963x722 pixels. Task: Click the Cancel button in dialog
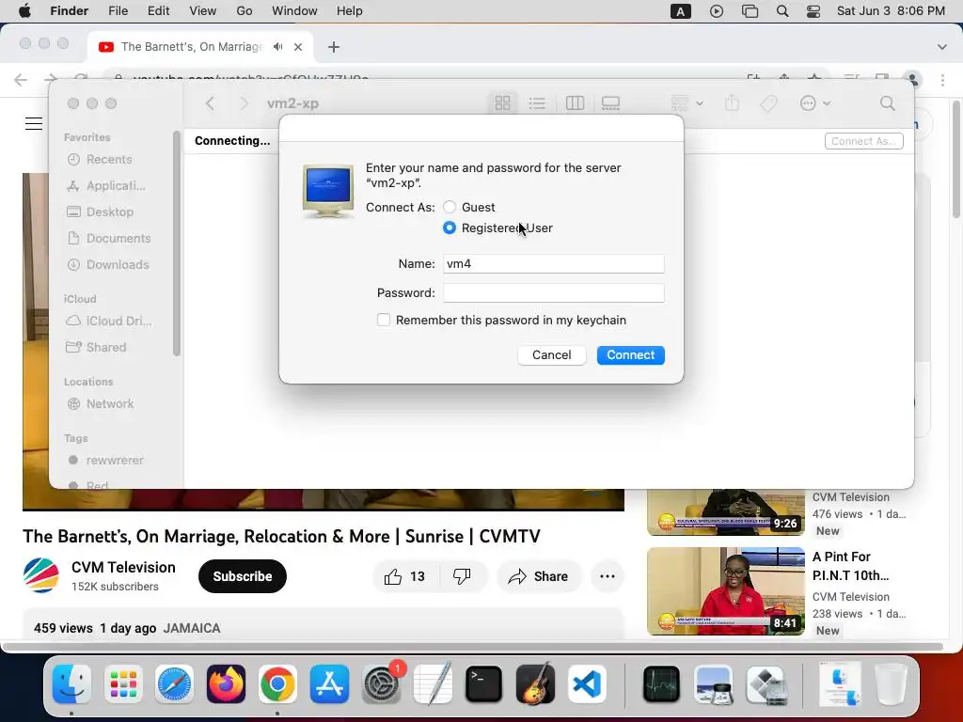tap(551, 354)
